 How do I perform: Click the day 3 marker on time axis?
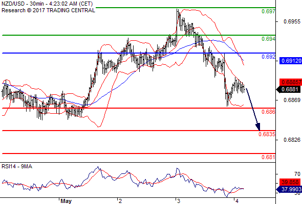pyautogui.click(x=178, y=201)
